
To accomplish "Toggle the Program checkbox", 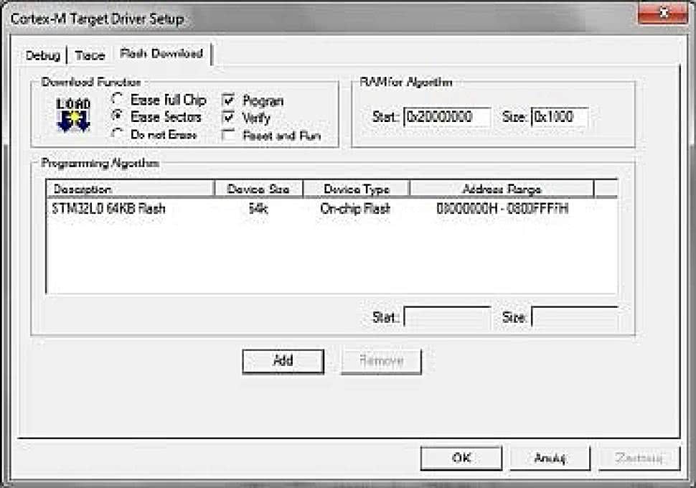I will [x=229, y=100].
